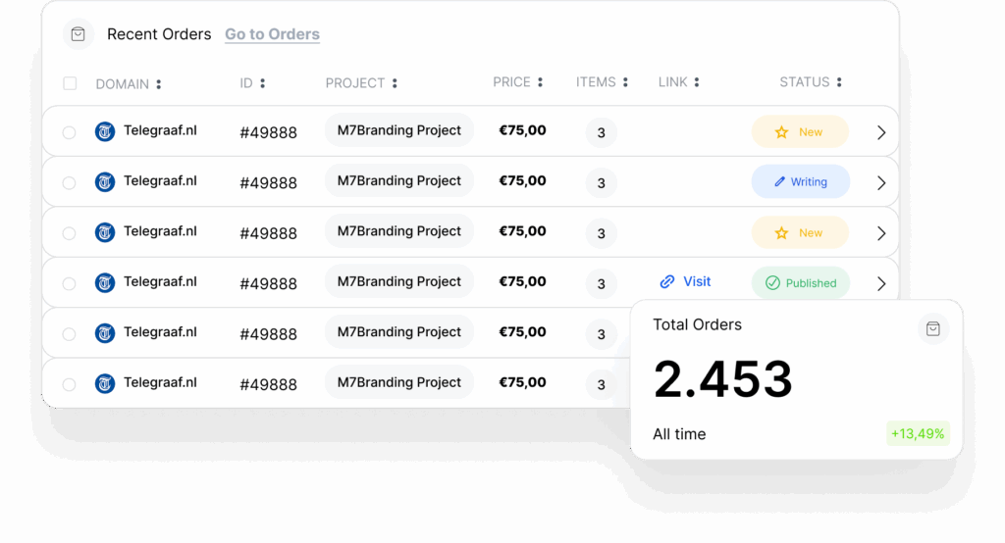This screenshot has width=1005, height=543.
Task: Expand the Writing status order using chevron
Action: tap(881, 182)
